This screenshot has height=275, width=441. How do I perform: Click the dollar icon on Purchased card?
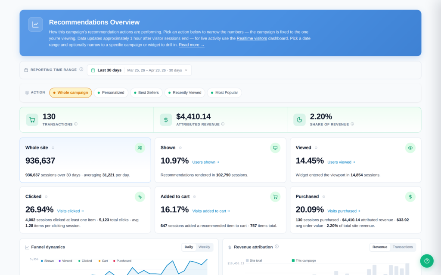[410, 197]
